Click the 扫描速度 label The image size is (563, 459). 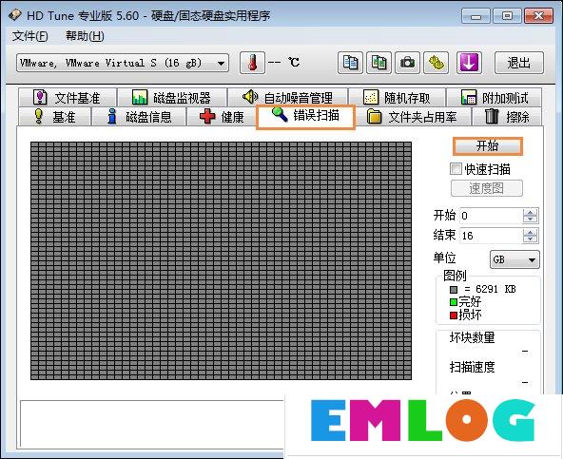pyautogui.click(x=472, y=367)
